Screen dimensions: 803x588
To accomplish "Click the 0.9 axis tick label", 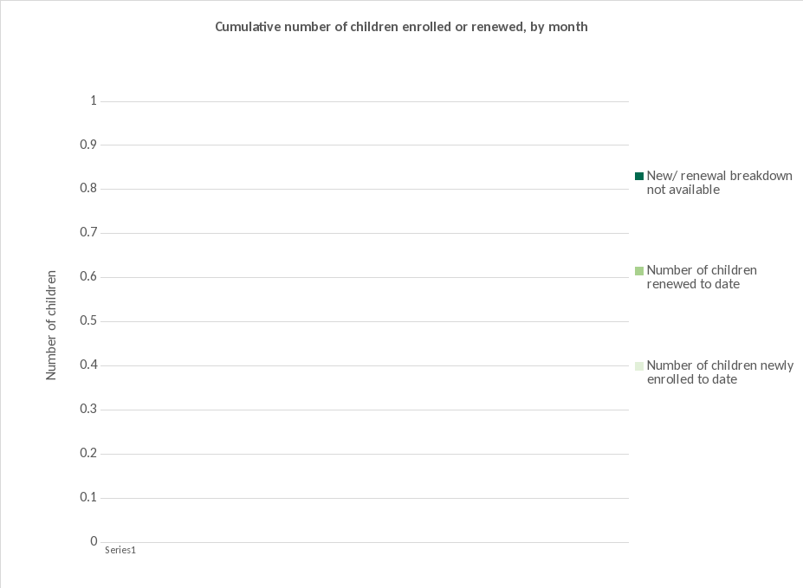I will point(88,145).
